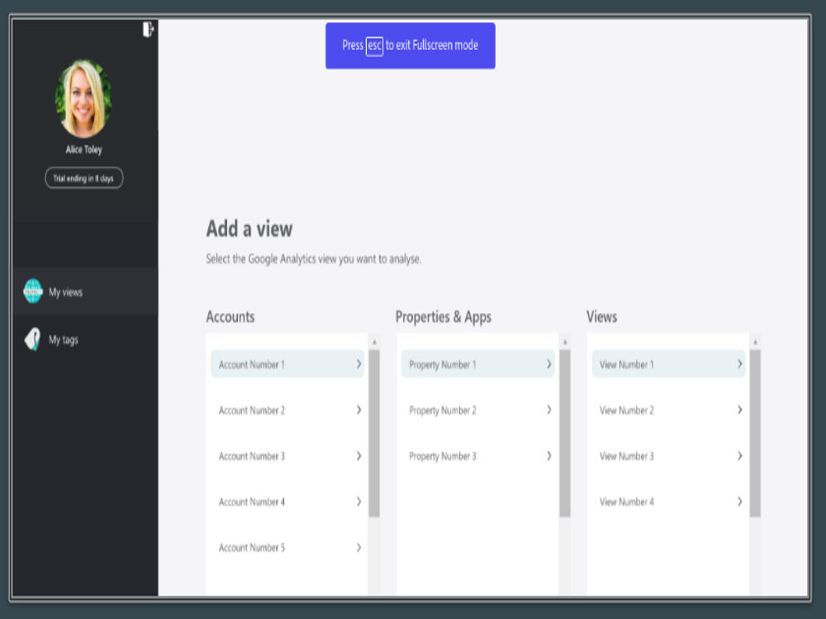Click the Accounts list scrollbar thumb

[374, 433]
